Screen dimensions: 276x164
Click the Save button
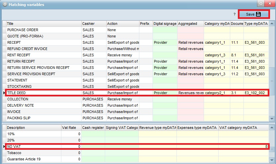[253, 14]
